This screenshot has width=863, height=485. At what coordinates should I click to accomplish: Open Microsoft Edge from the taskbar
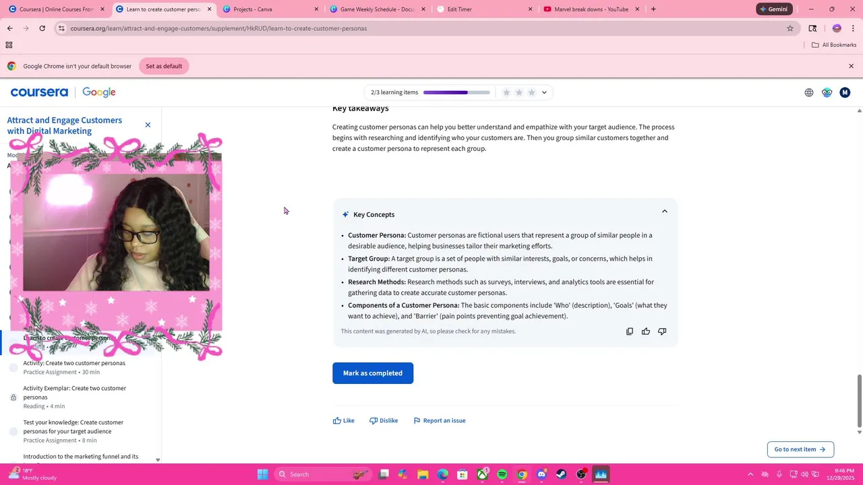pyautogui.click(x=442, y=474)
